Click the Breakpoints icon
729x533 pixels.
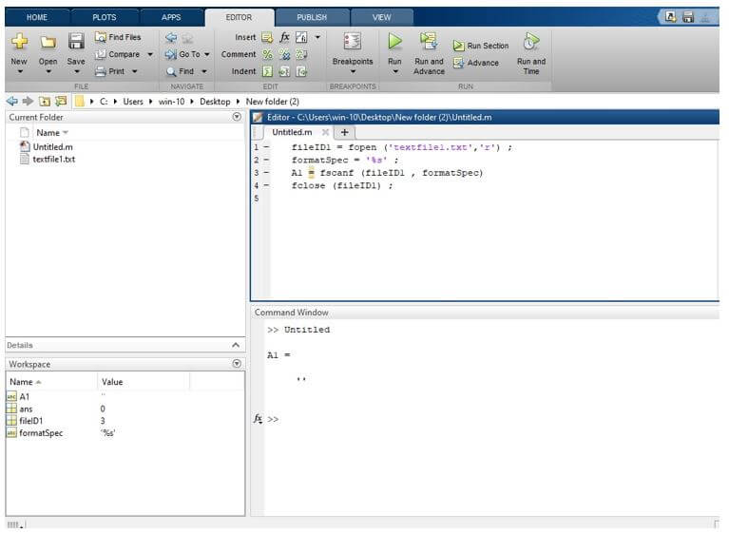point(352,42)
